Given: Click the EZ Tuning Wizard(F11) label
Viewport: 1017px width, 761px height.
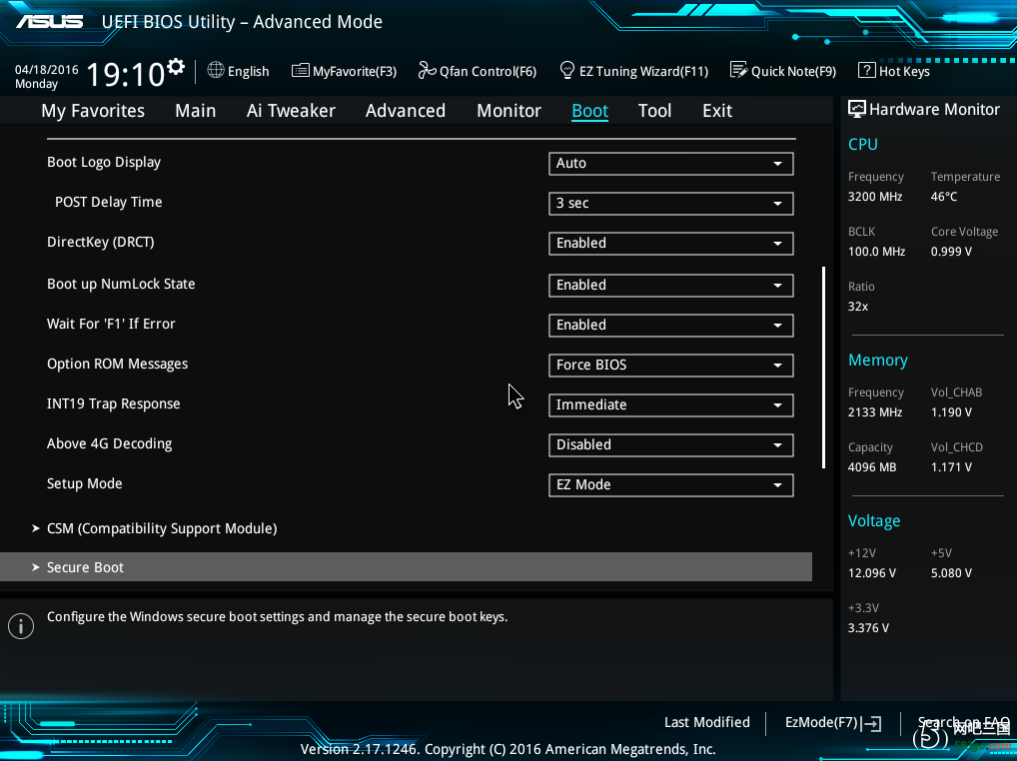Looking at the screenshot, I should (643, 71).
